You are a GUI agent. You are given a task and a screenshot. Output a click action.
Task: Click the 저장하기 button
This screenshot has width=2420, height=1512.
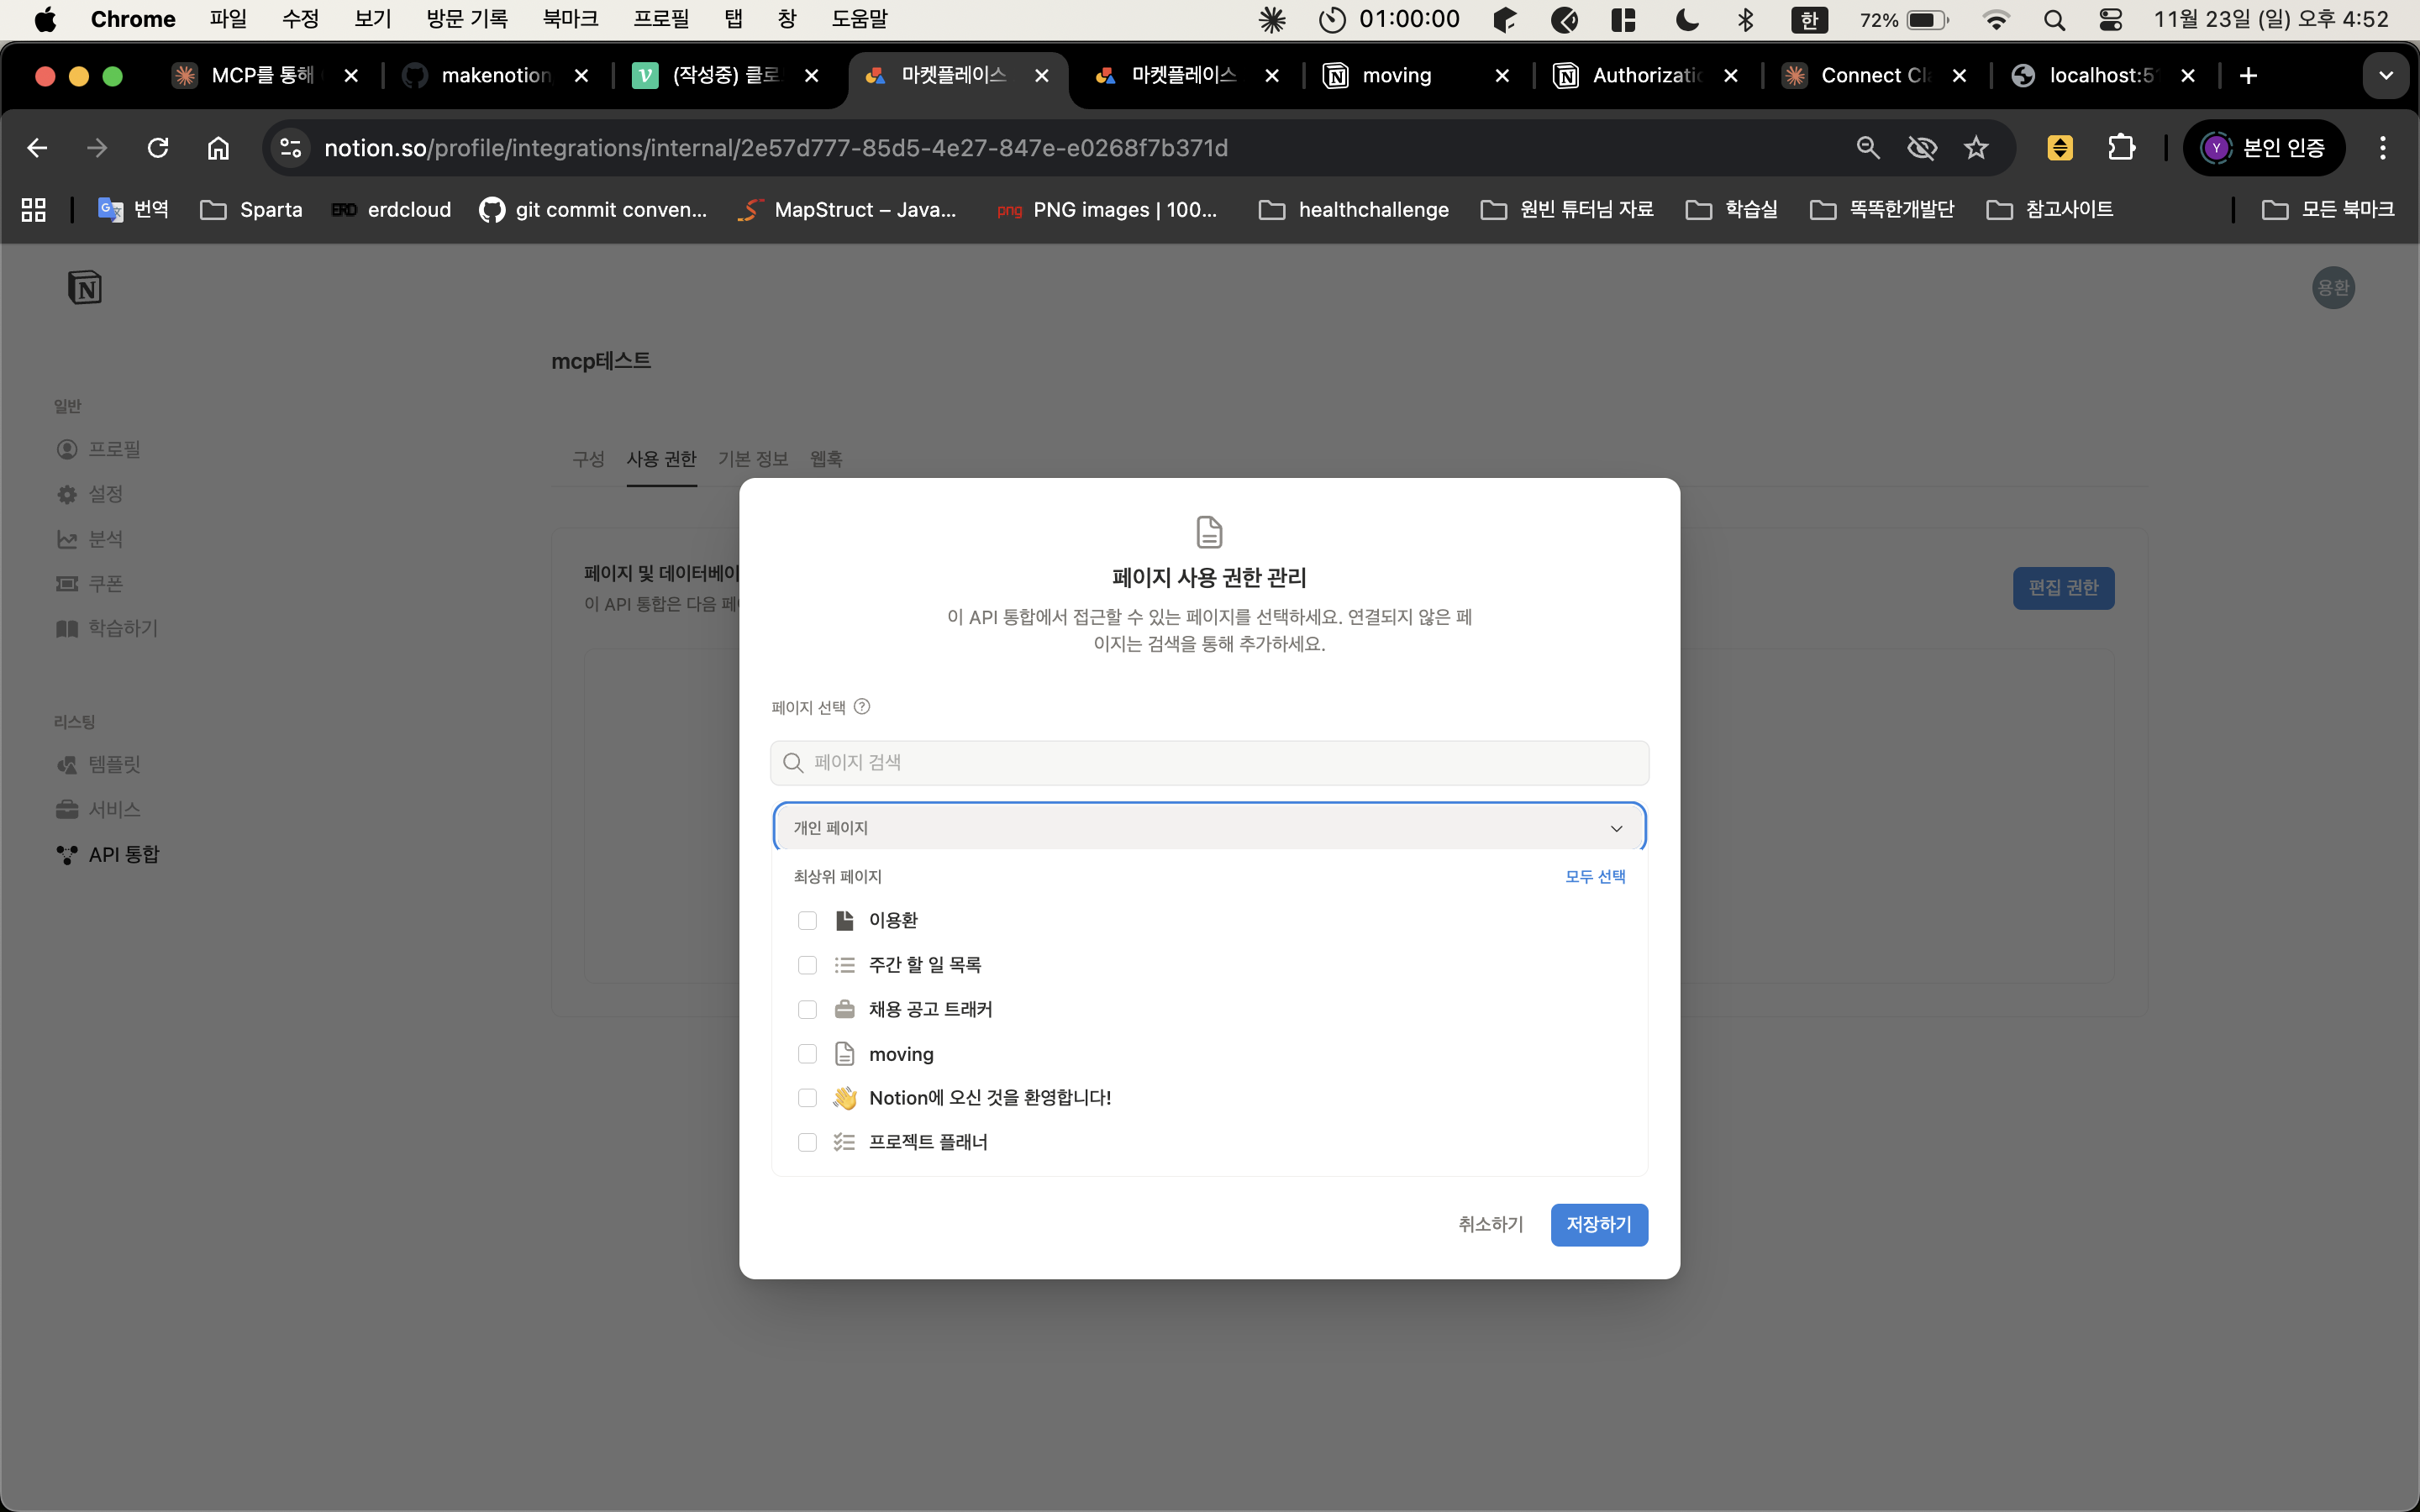1598,1224
